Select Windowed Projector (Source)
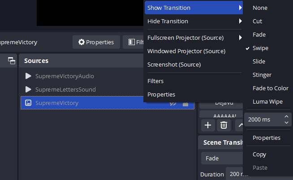 point(194,51)
